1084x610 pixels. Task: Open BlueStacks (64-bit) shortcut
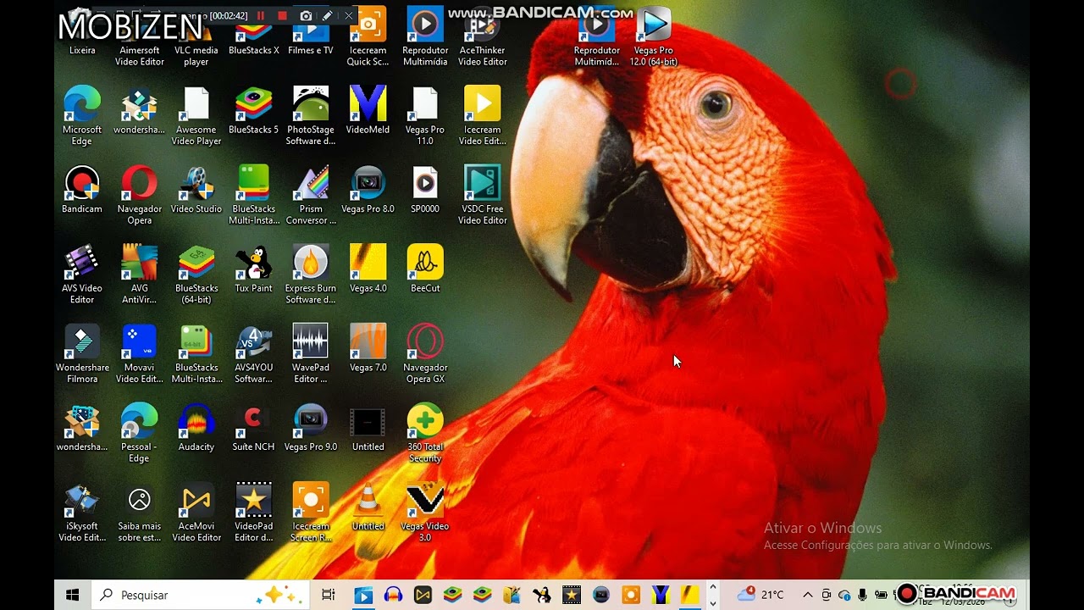(196, 274)
